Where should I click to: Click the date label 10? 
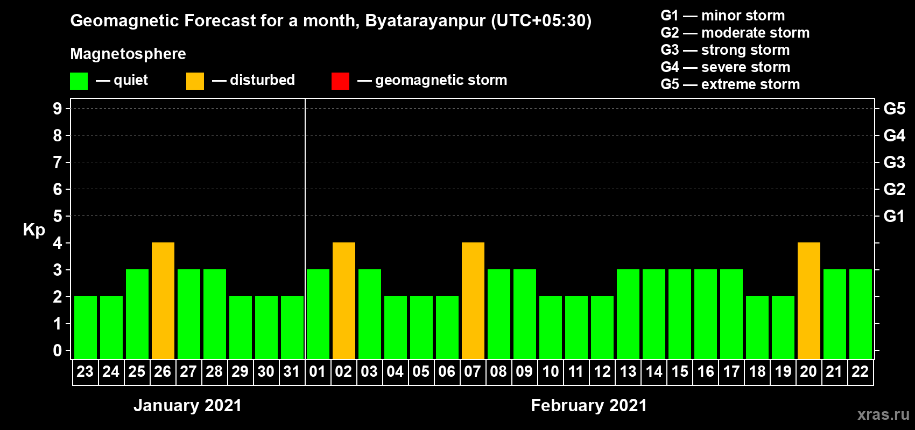(550, 371)
